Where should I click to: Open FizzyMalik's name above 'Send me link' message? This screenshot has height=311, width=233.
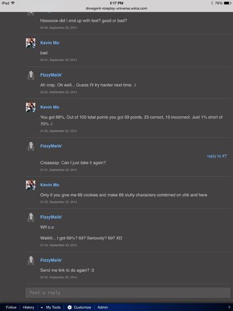(51, 260)
